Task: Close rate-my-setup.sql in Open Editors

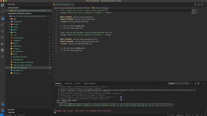Action: point(9,11)
